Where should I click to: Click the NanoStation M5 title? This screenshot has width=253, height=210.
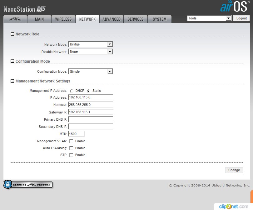pyautogui.click(x=25, y=9)
